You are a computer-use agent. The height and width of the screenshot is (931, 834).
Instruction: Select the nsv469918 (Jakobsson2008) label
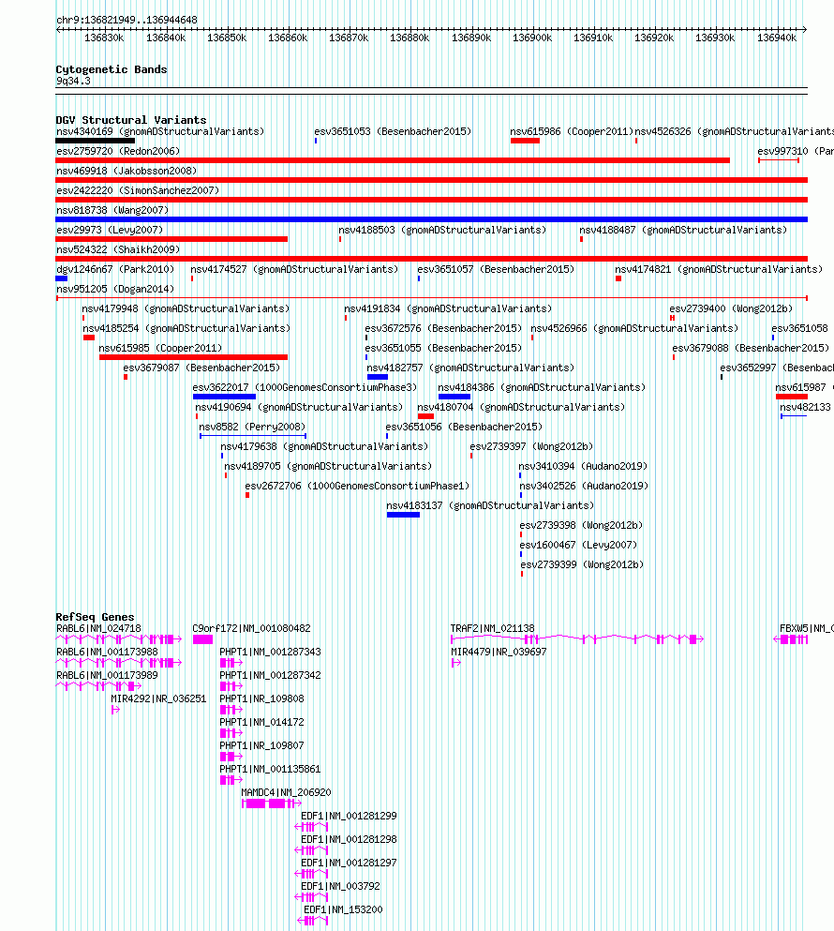pos(127,171)
